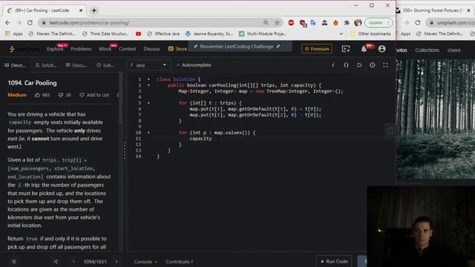
Task: Reload the Unsplash window page
Action: point(418,23)
